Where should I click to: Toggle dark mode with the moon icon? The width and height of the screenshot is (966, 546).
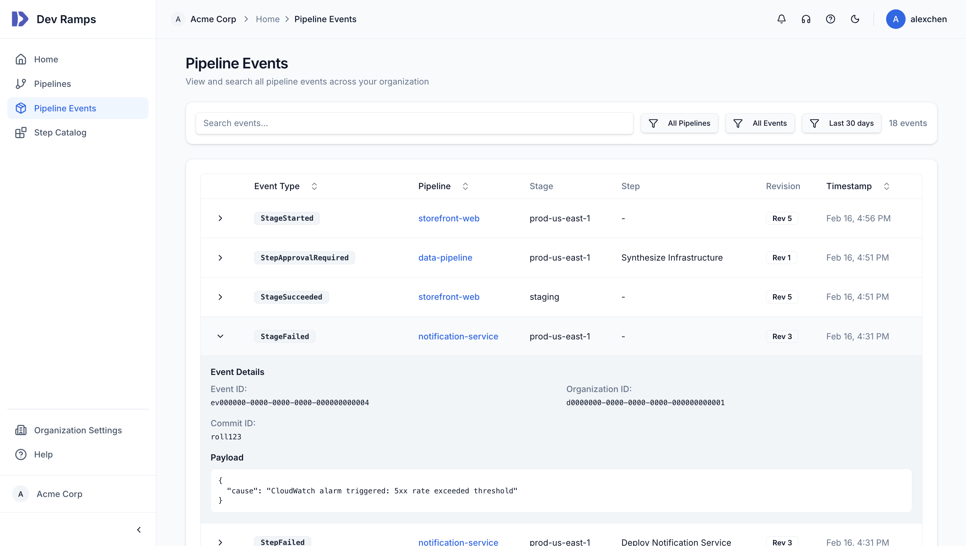coord(855,19)
